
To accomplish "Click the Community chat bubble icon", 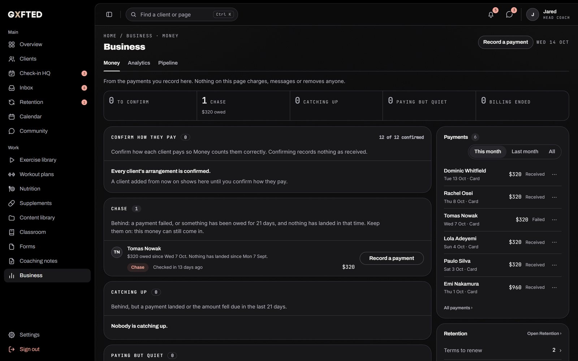I will click(x=12, y=131).
